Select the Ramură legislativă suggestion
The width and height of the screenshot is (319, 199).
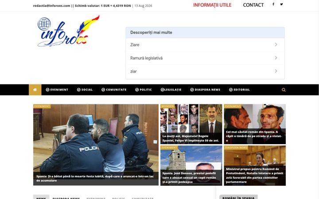tap(205, 58)
